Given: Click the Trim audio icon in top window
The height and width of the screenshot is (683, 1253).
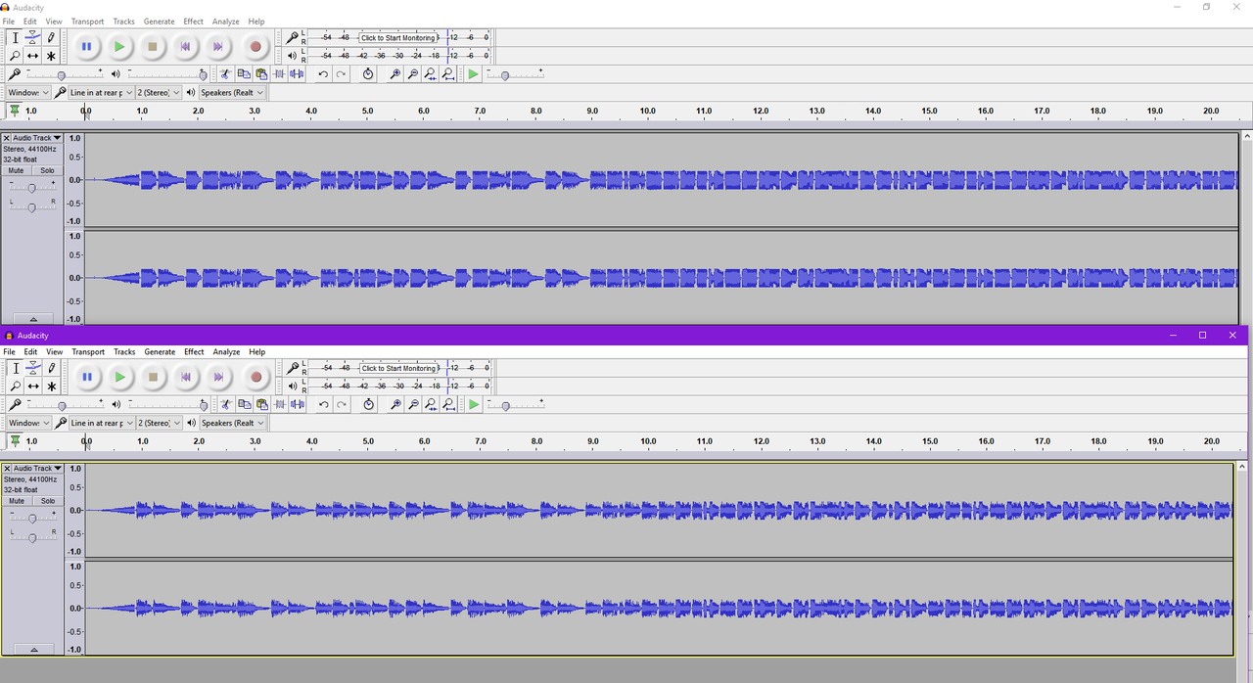Looking at the screenshot, I should [x=279, y=74].
